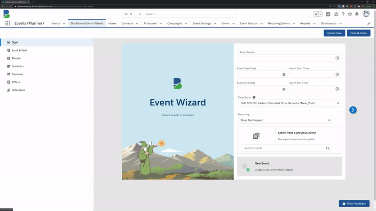Click the Details step icon
The height and width of the screenshot is (211, 376).
8,58
